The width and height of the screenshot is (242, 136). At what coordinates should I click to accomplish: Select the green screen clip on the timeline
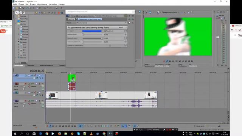pyautogui.click(x=72, y=78)
